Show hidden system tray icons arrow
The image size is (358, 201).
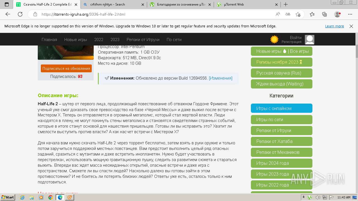point(304,197)
